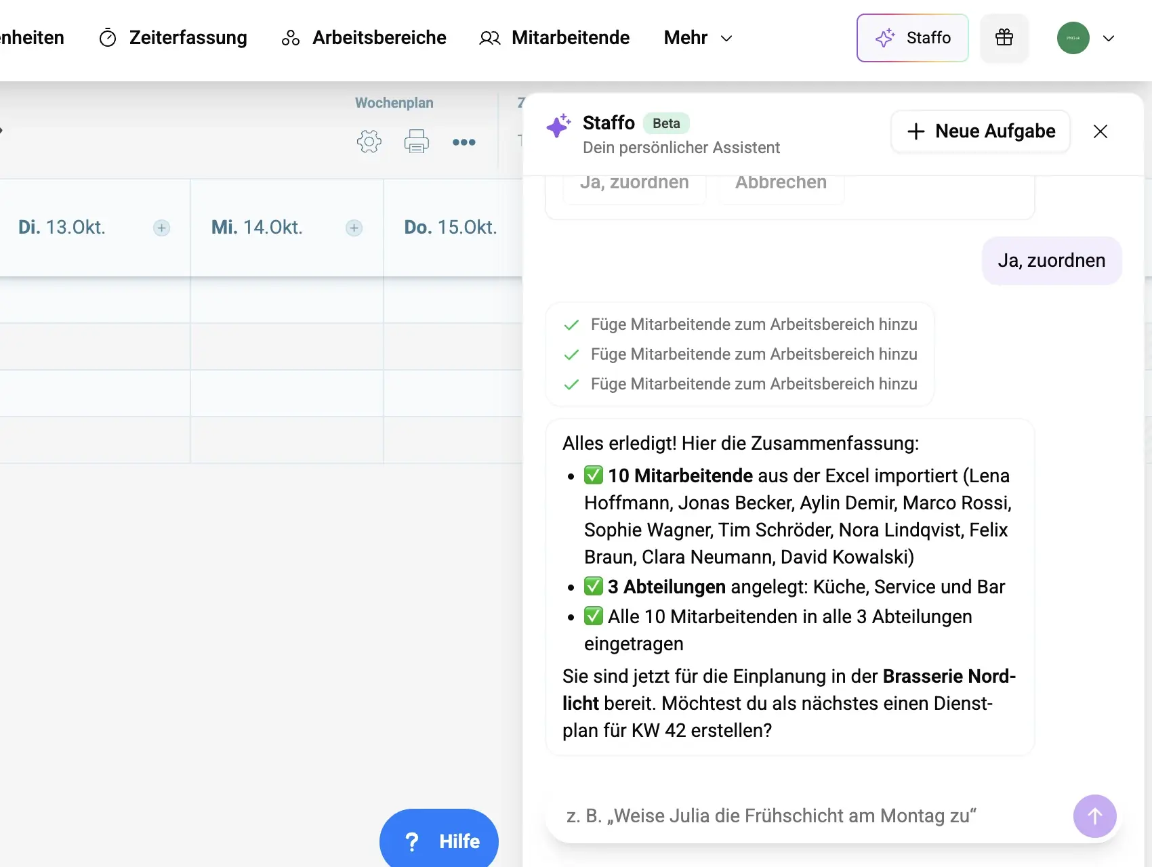Click the Beta badge next to Staffo
The width and height of the screenshot is (1152, 867).
pyautogui.click(x=666, y=123)
